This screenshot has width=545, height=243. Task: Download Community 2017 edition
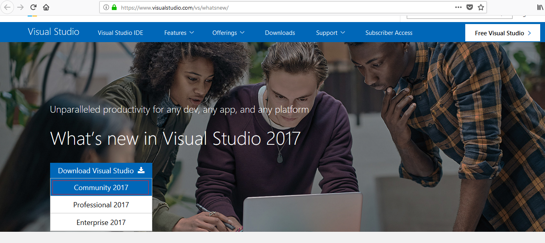click(101, 187)
